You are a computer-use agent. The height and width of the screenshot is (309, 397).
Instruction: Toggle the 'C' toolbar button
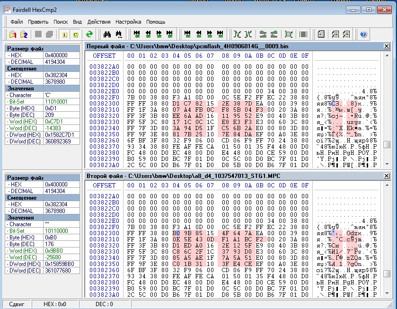point(75,34)
